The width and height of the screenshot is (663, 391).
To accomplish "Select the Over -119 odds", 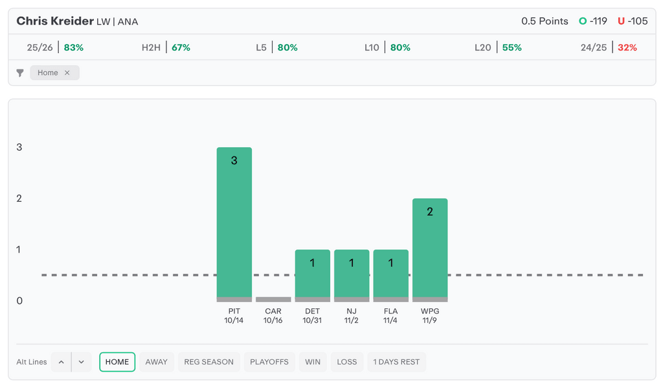I will click(x=593, y=21).
